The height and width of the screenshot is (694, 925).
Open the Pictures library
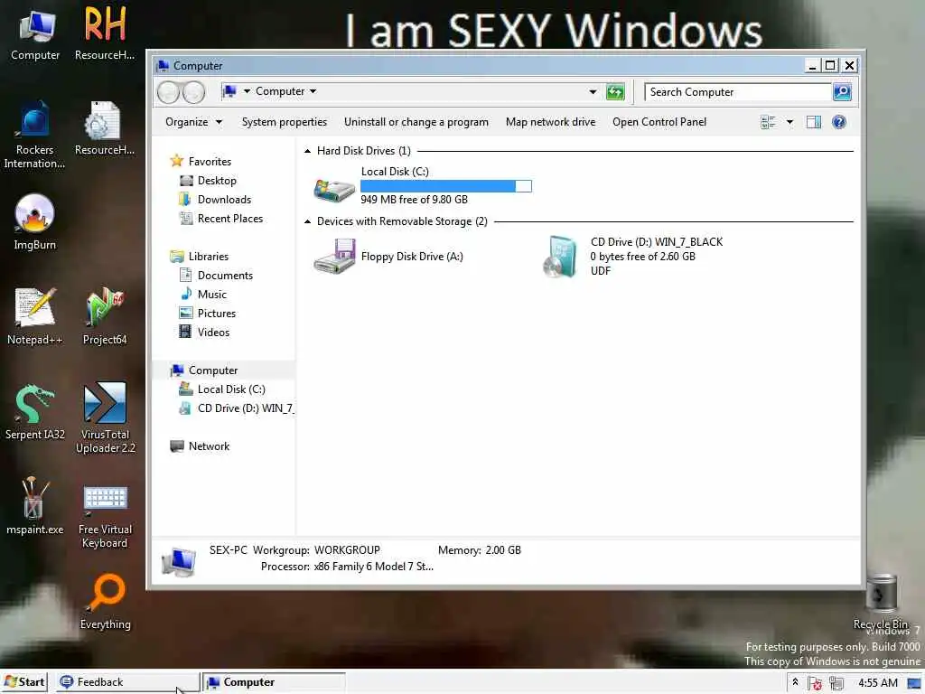[208, 314]
